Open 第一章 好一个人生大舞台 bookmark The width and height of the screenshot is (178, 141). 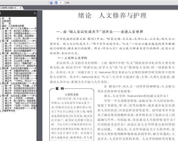(19, 28)
